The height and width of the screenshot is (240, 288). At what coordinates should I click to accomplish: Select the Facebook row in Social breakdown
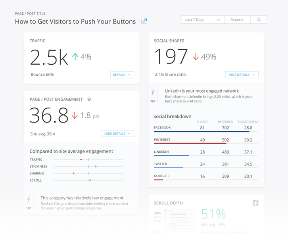[x=206, y=128]
